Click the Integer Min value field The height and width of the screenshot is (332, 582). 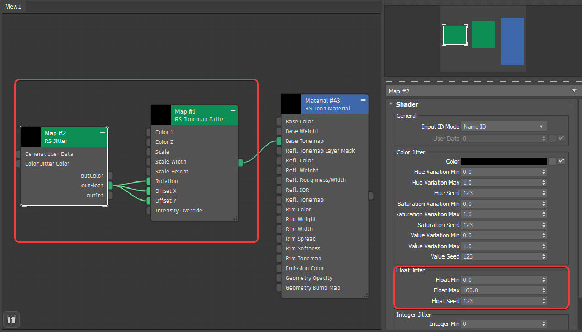[501, 324]
